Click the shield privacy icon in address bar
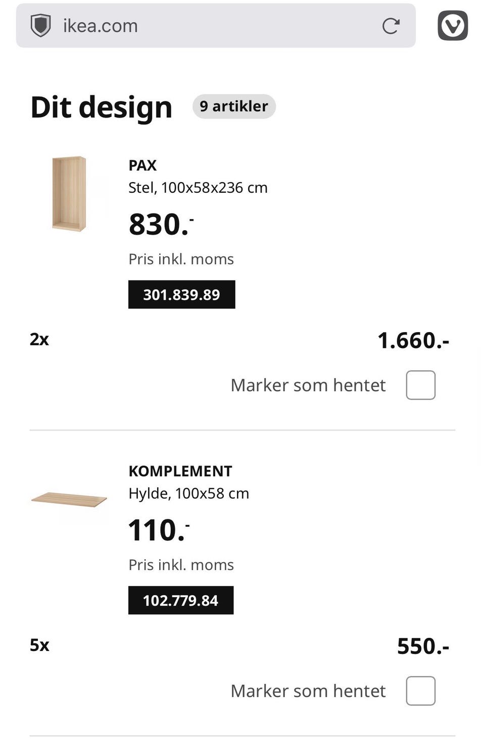485x755 pixels. coord(40,26)
